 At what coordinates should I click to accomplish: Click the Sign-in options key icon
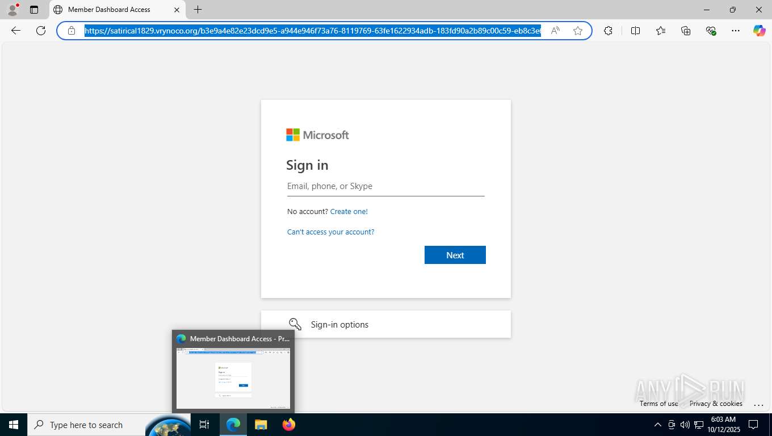[x=295, y=324]
